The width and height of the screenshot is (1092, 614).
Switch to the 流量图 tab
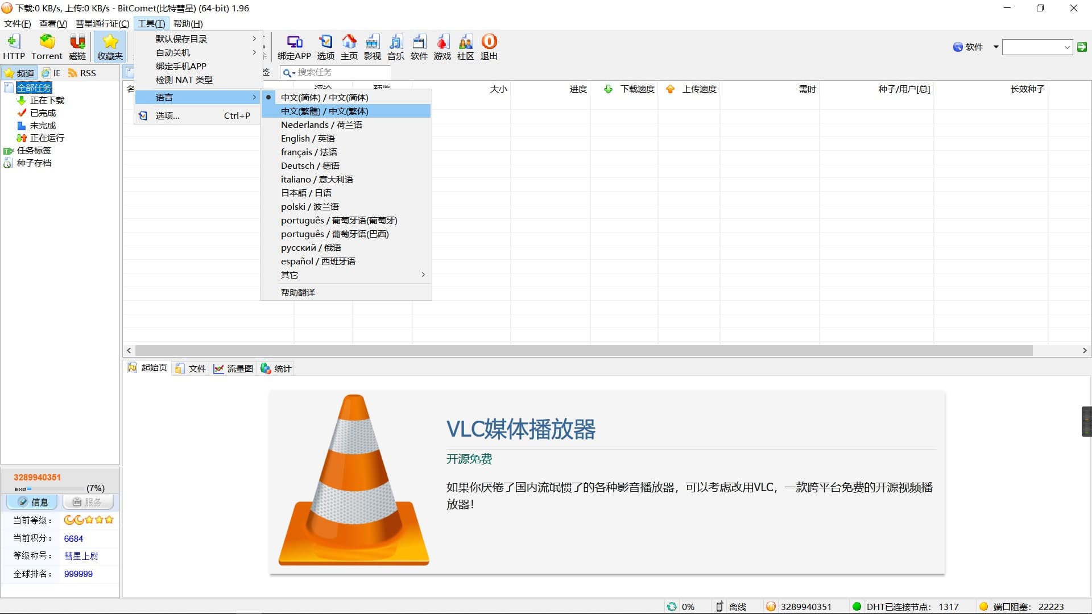[x=234, y=368]
